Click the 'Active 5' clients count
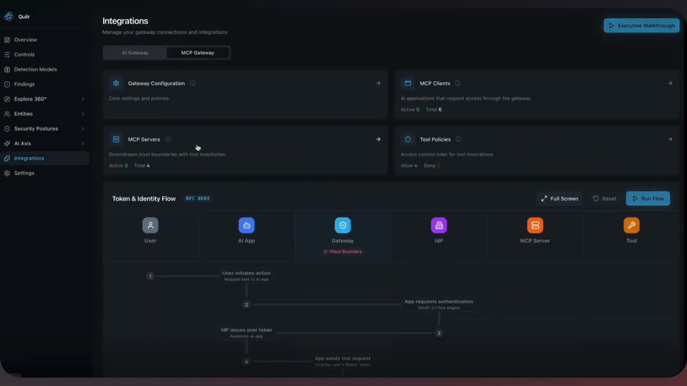 pos(410,109)
